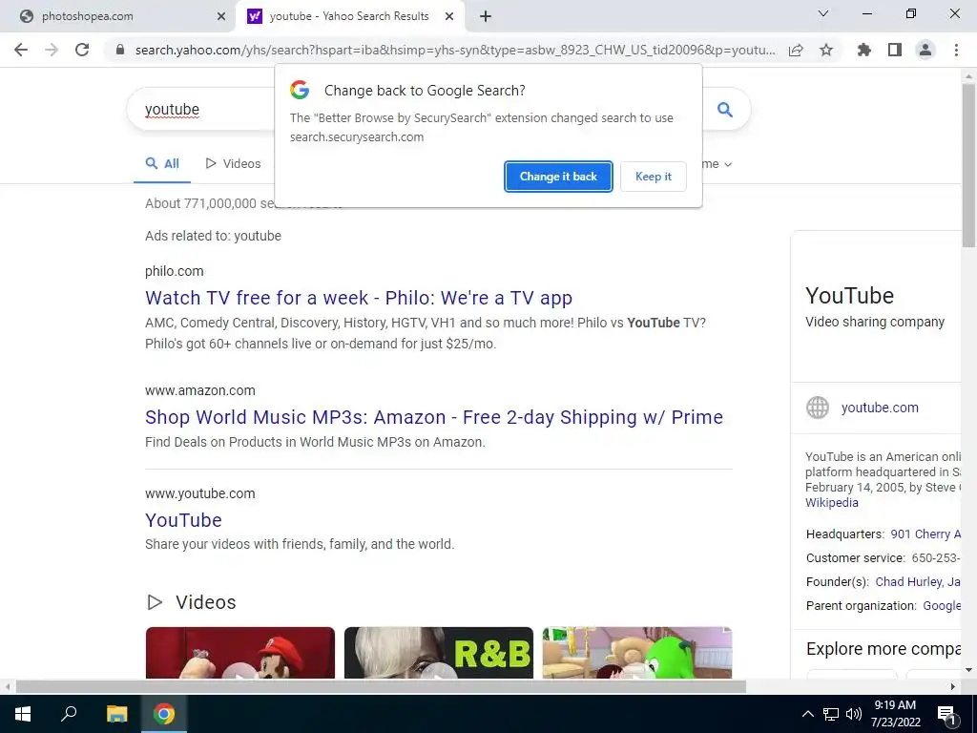Open a new tab with plus button
Viewport: 977px width, 733px height.
coord(486,16)
